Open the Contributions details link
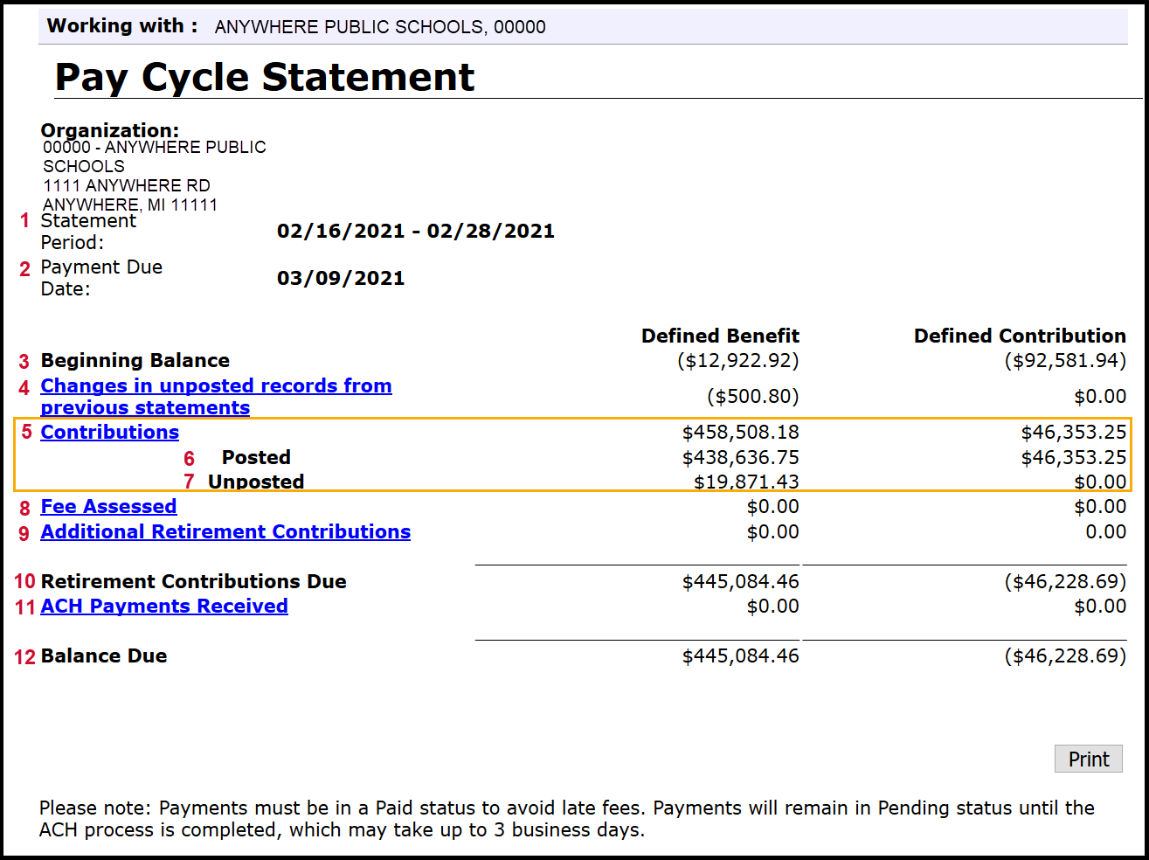This screenshot has height=860, width=1149. tap(109, 432)
